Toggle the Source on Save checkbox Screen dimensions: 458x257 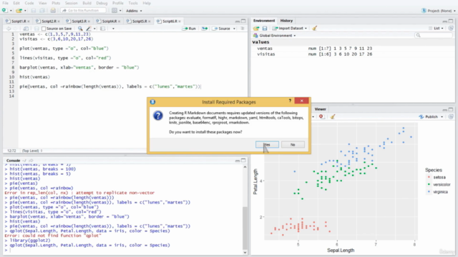click(44, 29)
